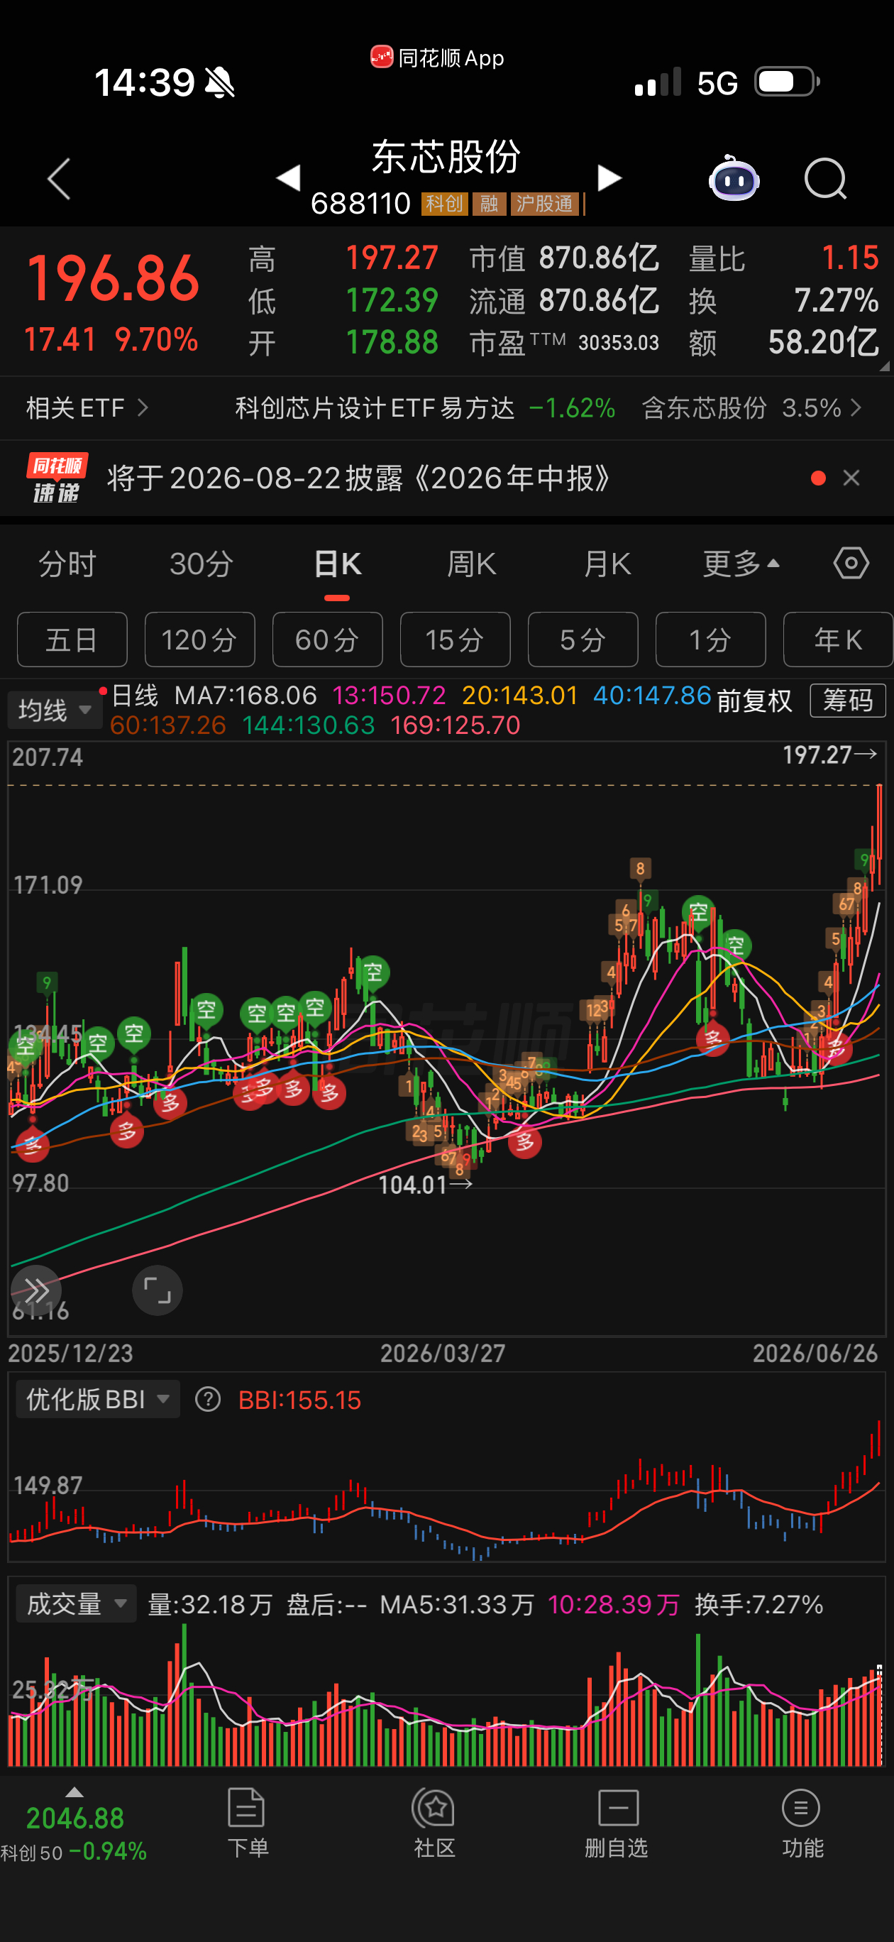Open 科创芯片设计ETF易方达 detail
Viewport: 894px width, 1942px height.
(x=425, y=408)
